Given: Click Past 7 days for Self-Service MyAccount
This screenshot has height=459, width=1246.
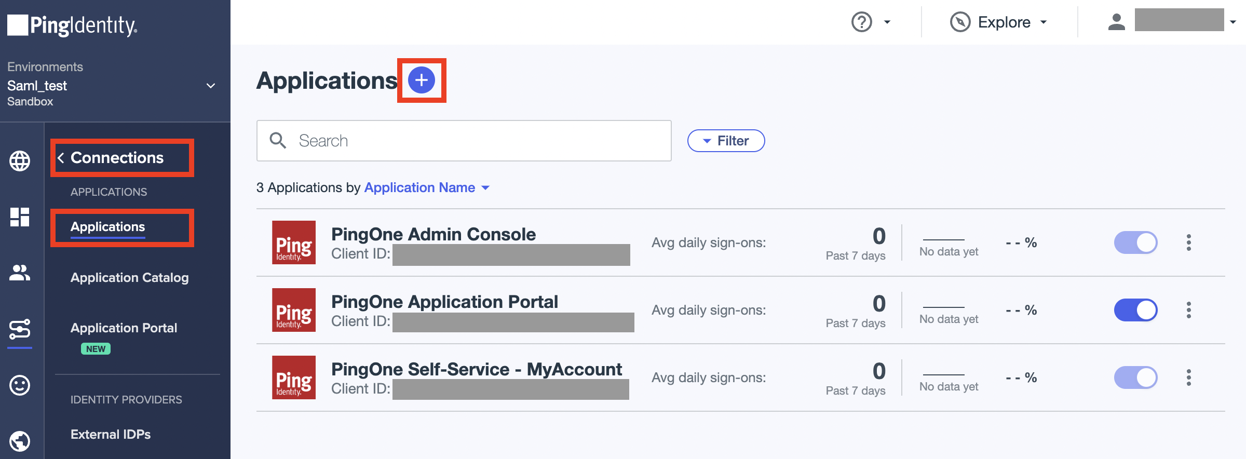Looking at the screenshot, I should [x=856, y=391].
